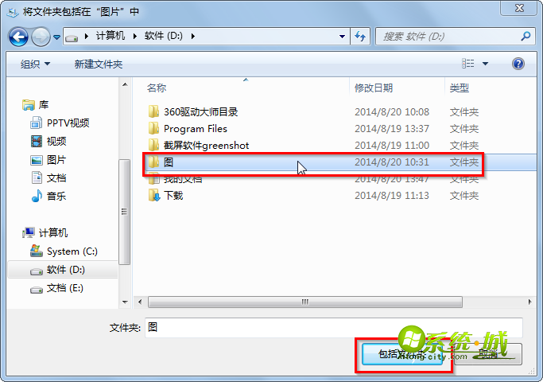
Task: Click the 文件夹 name input field
Action: [333, 327]
